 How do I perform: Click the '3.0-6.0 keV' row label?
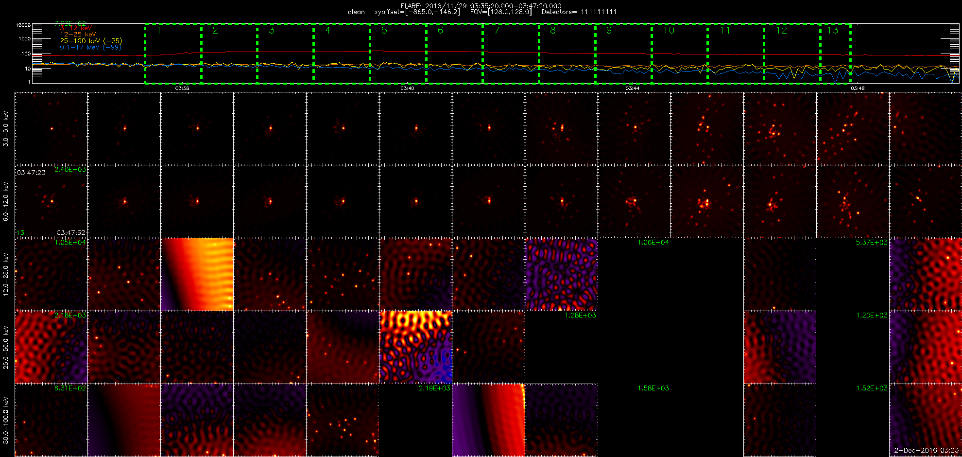click(x=6, y=129)
